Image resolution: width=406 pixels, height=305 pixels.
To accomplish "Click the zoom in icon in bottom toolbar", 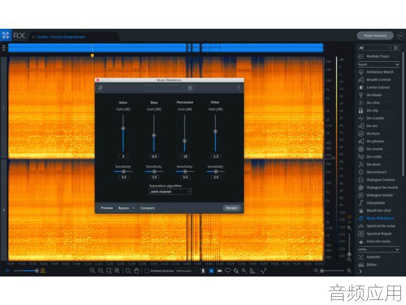I will point(92,271).
